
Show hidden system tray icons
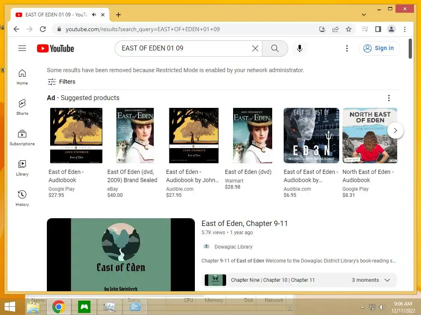pos(363,307)
